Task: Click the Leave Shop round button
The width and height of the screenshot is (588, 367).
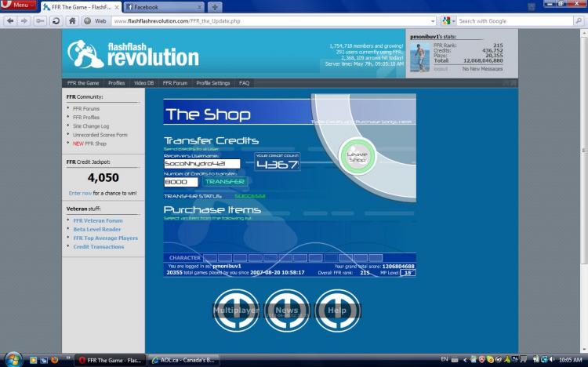Action: 358,157
